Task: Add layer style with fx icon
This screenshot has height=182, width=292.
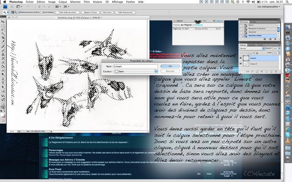Action: click(252, 72)
